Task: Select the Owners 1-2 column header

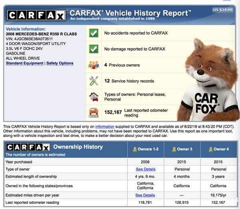Action: click(x=146, y=149)
